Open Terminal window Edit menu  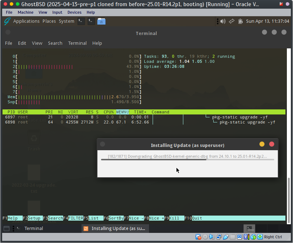[x=22, y=43]
